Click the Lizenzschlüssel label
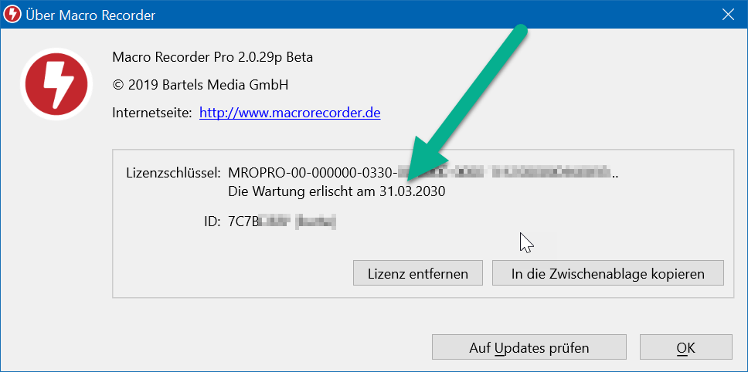 coord(173,172)
